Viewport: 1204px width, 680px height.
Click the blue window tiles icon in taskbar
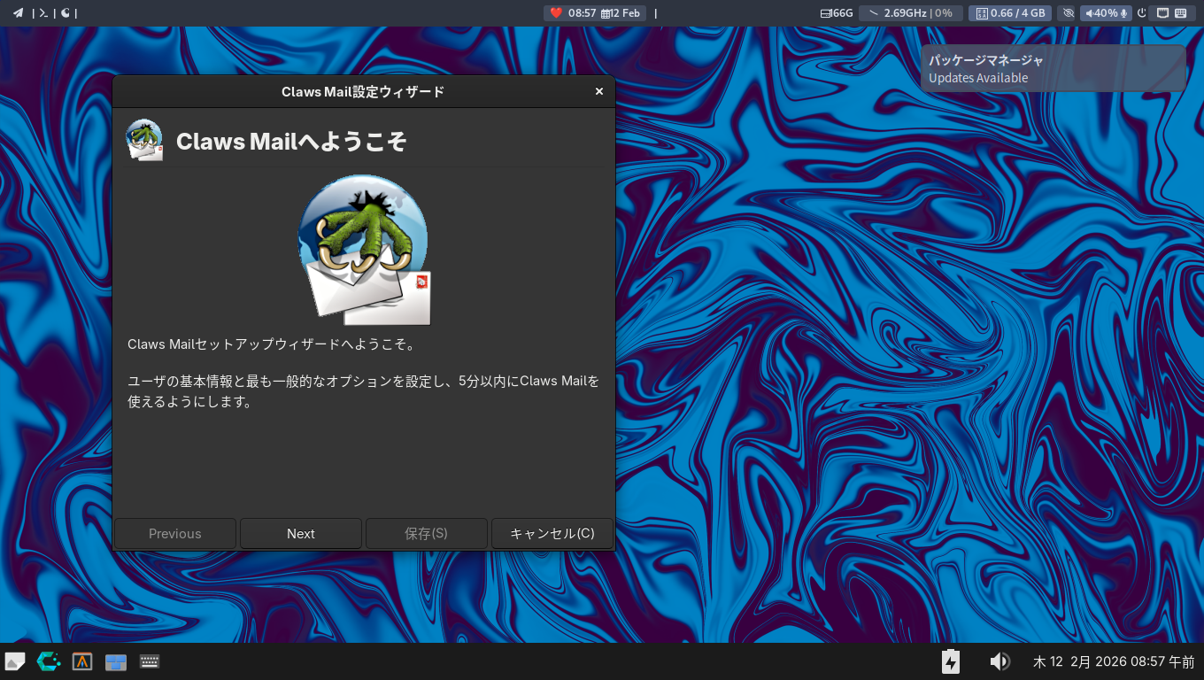click(x=116, y=661)
